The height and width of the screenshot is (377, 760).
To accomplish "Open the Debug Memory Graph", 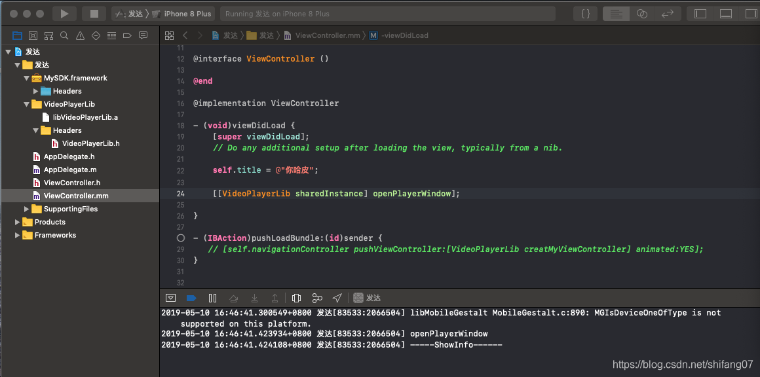I will point(317,298).
